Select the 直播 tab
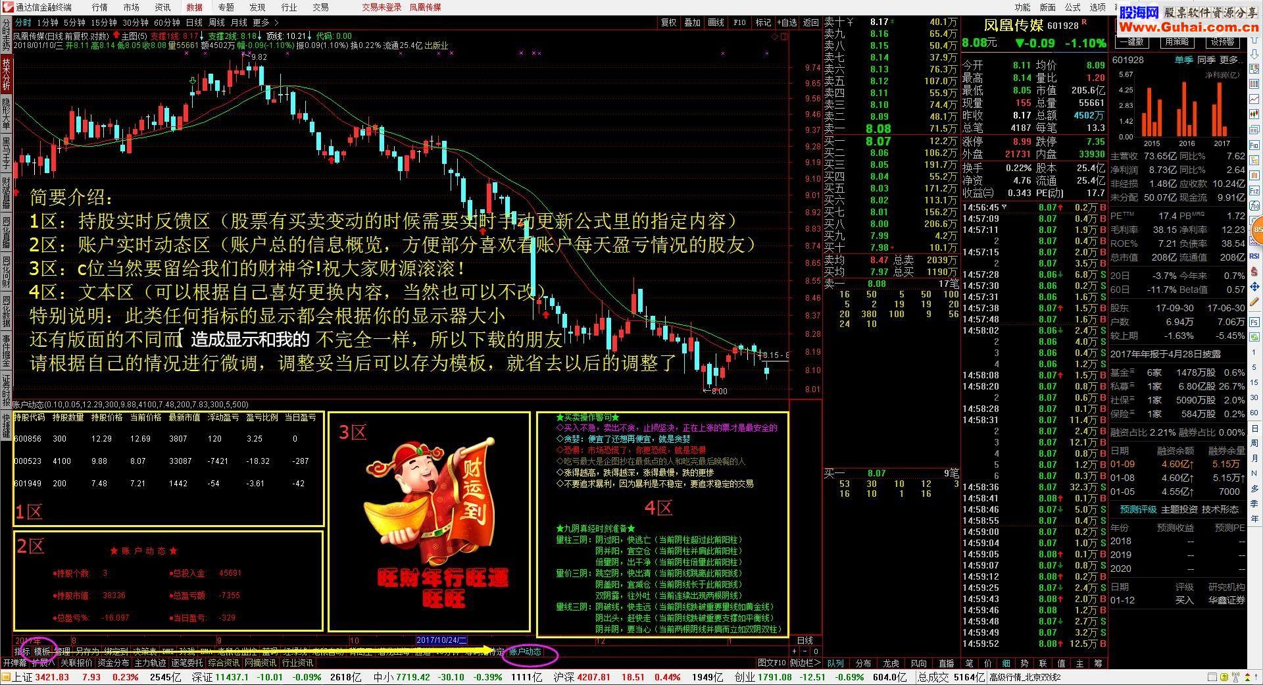Screen dimensions: 1263x685 (x=946, y=663)
